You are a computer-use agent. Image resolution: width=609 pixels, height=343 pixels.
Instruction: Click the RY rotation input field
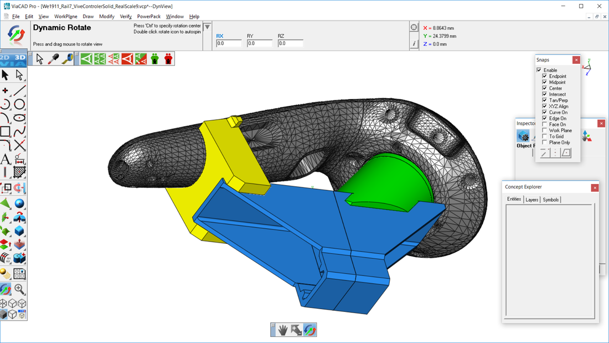[x=259, y=43]
